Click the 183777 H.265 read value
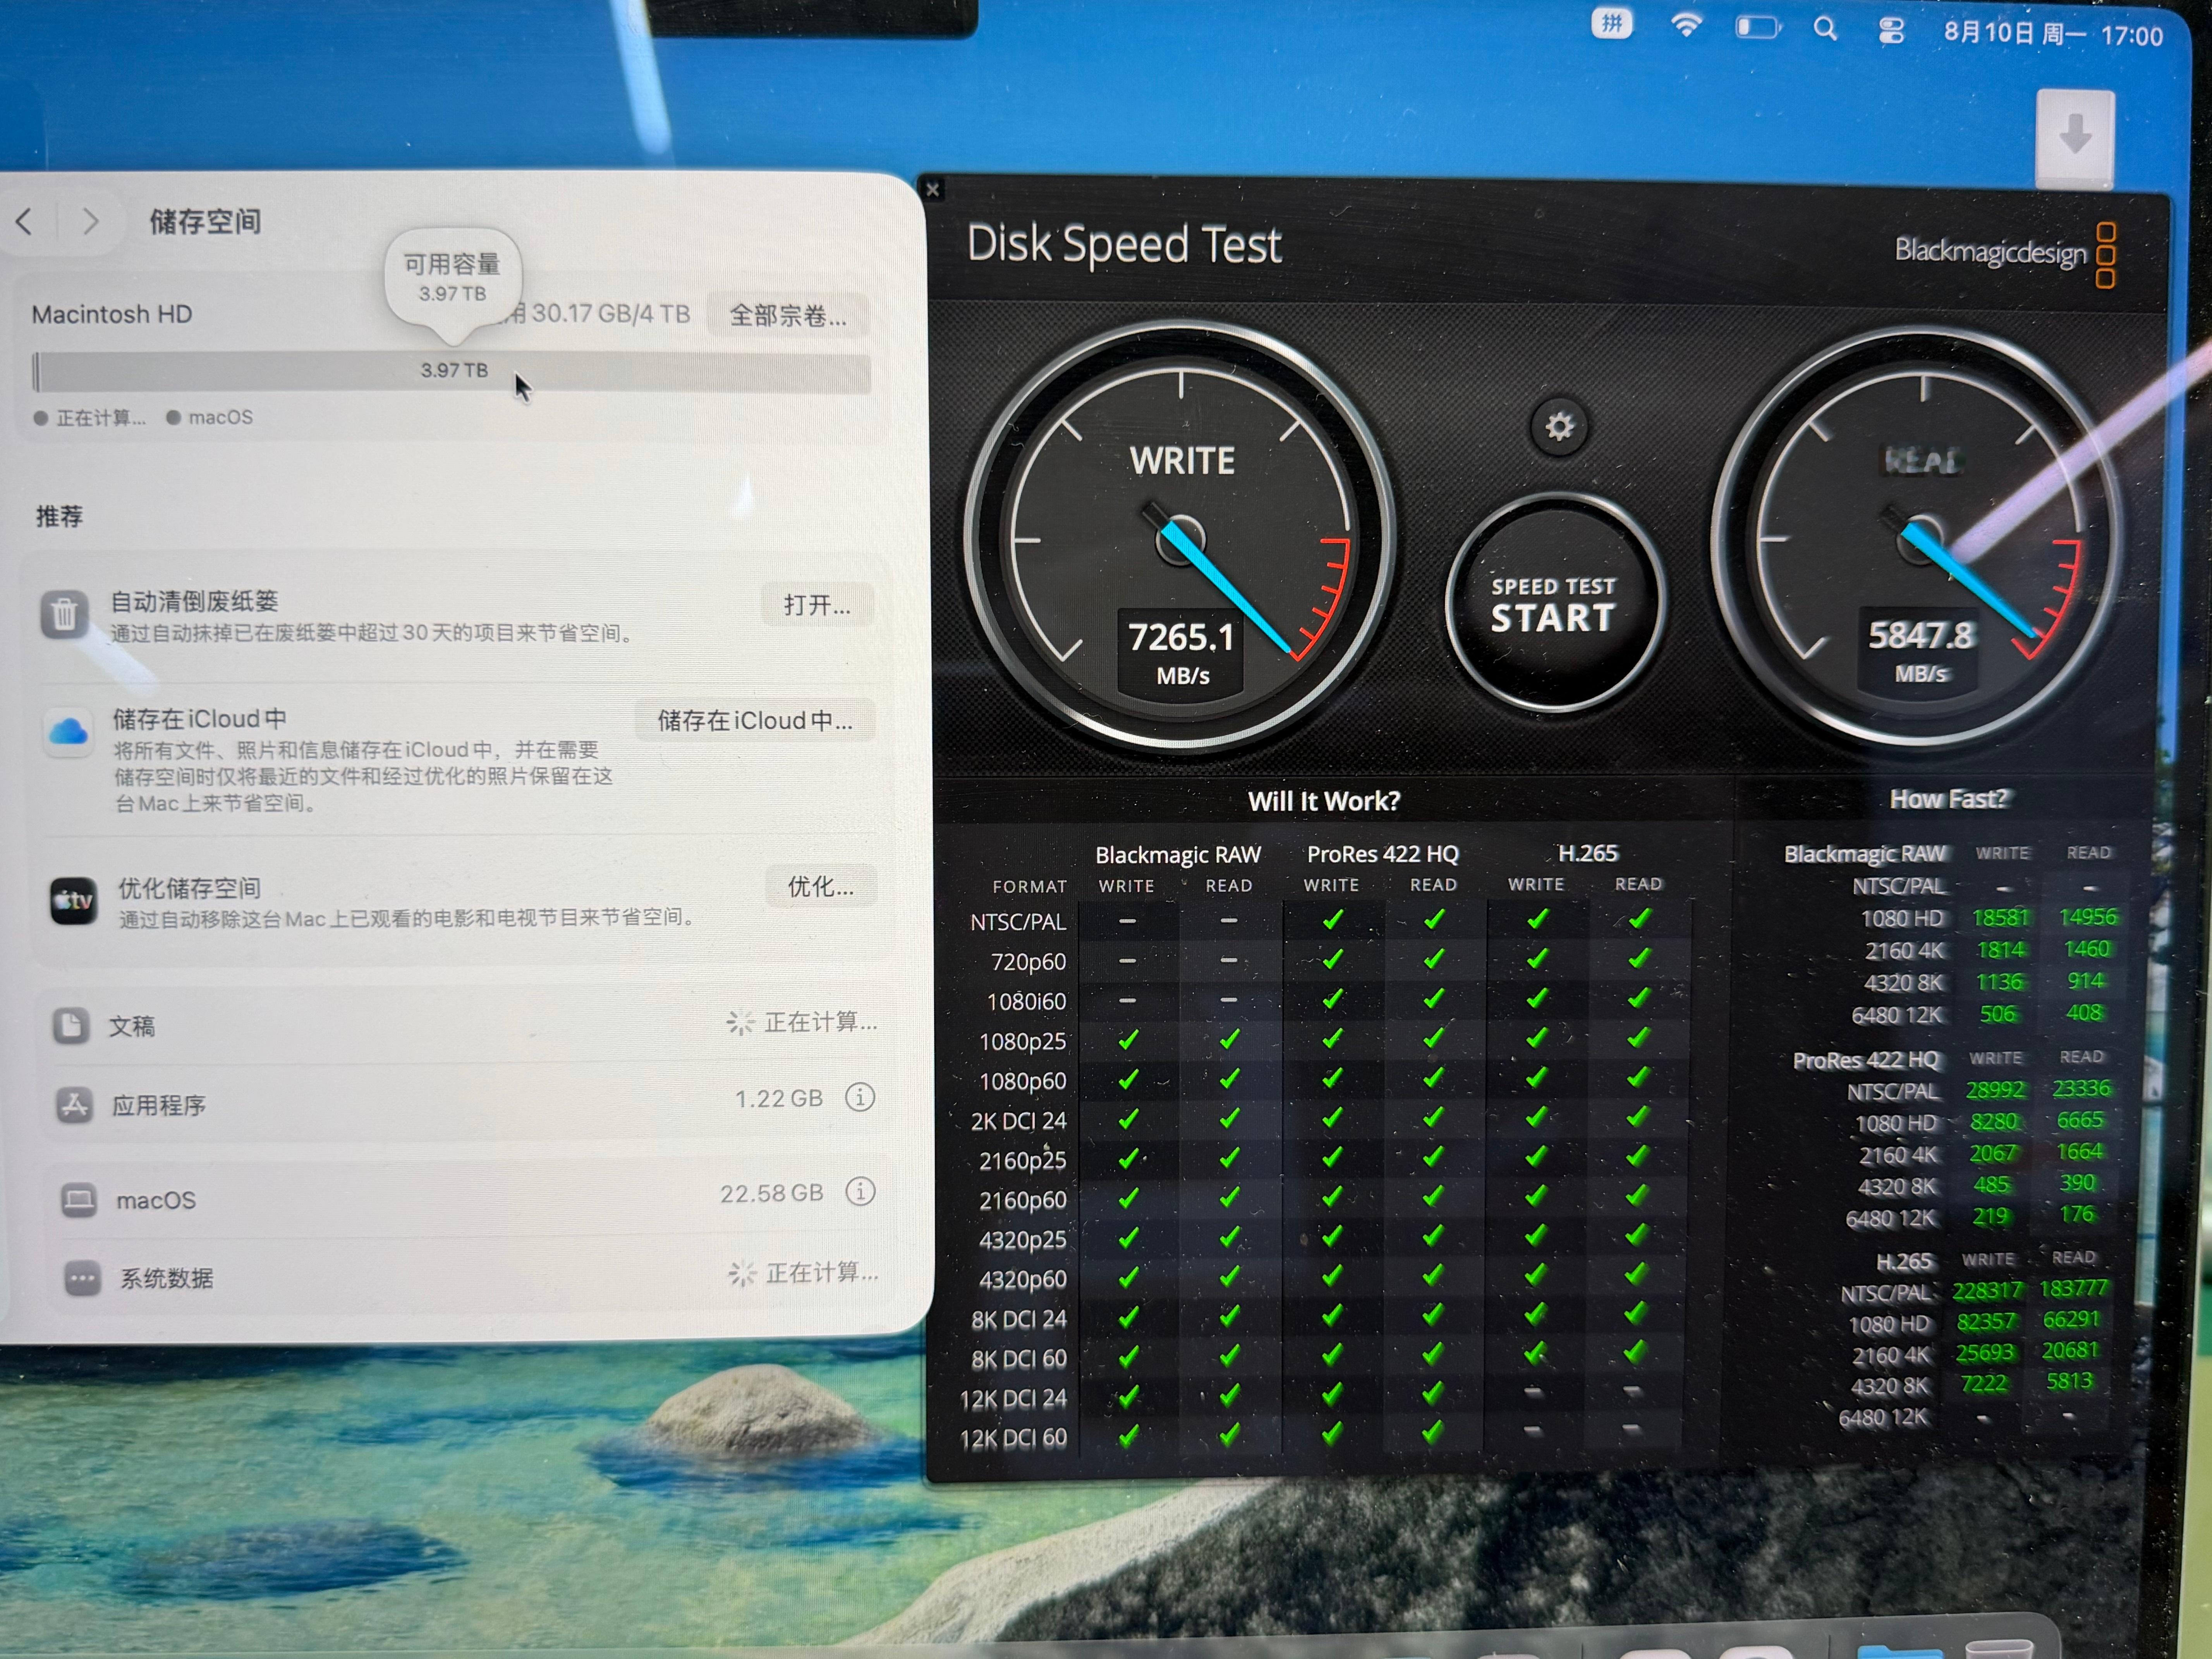The width and height of the screenshot is (2212, 1659). click(x=2073, y=1288)
